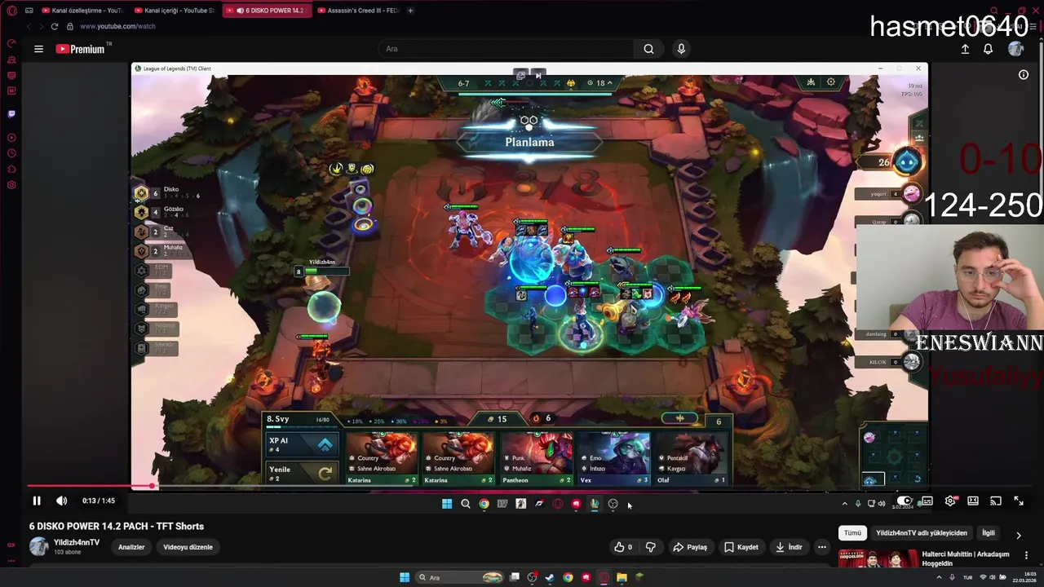Open Twitch in the Opera sidebar

[x=11, y=114]
